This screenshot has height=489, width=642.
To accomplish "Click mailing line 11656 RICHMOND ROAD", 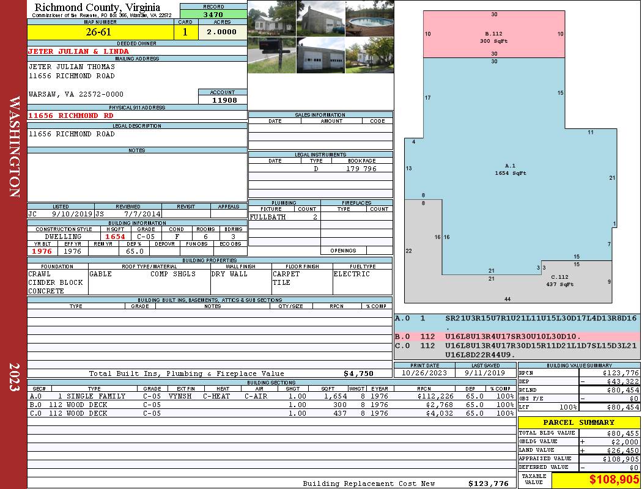I will pyautogui.click(x=72, y=76).
